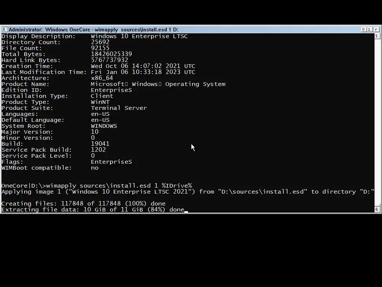Click the 'wimapply sources\install.esd 1 %IDrive%' command line
Image resolution: width=382 pixels, height=287 pixels.
coord(119,186)
